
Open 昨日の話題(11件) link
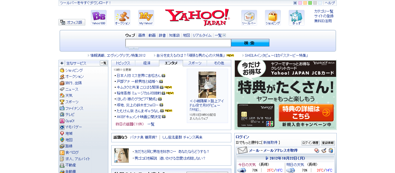(x=130, y=124)
